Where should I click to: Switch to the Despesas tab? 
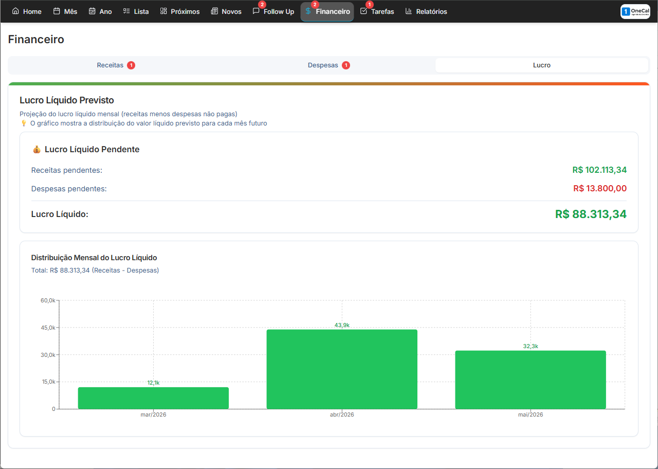328,65
